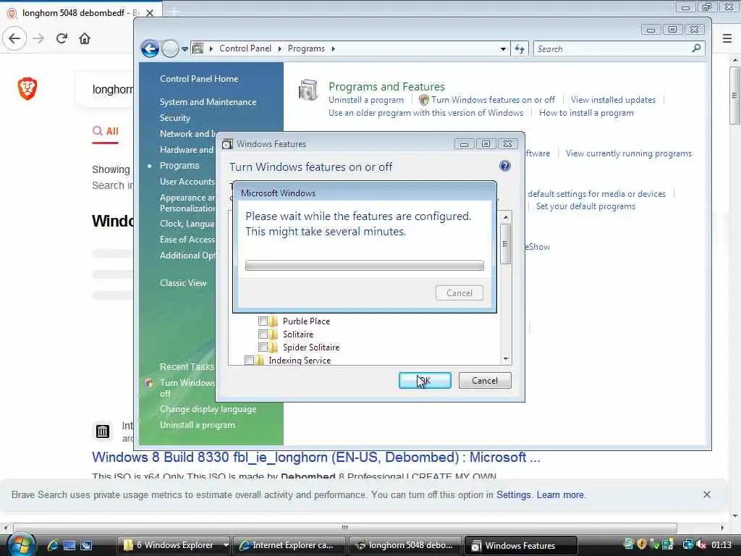
Task: Click OK in Windows Features dialog
Action: [x=425, y=381]
